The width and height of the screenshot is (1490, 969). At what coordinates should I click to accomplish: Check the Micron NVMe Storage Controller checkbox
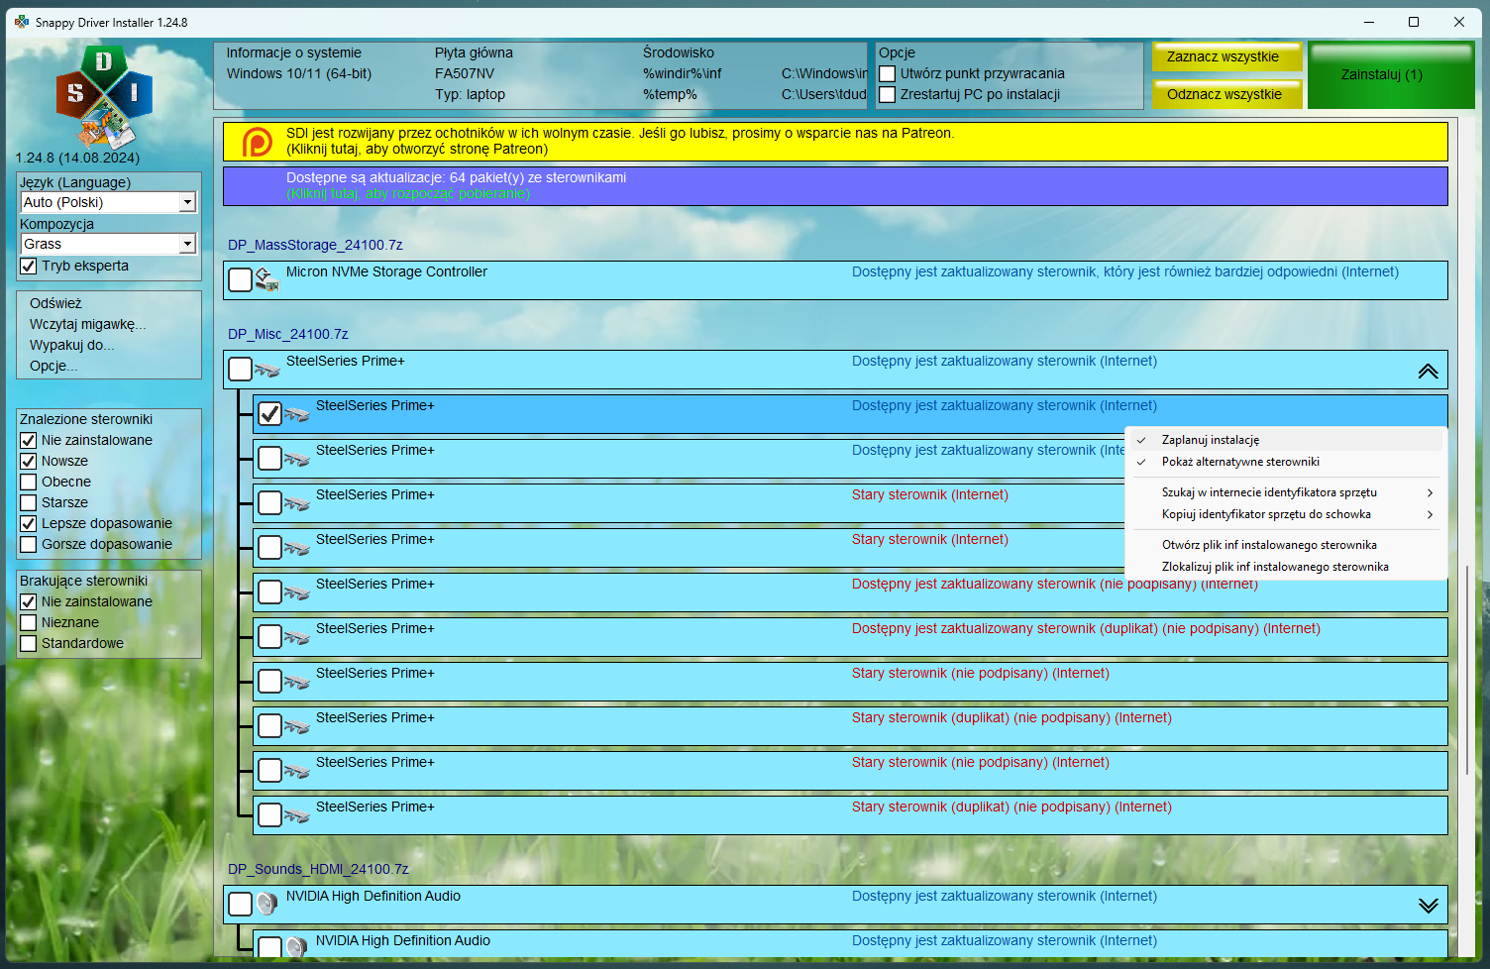pyautogui.click(x=240, y=280)
